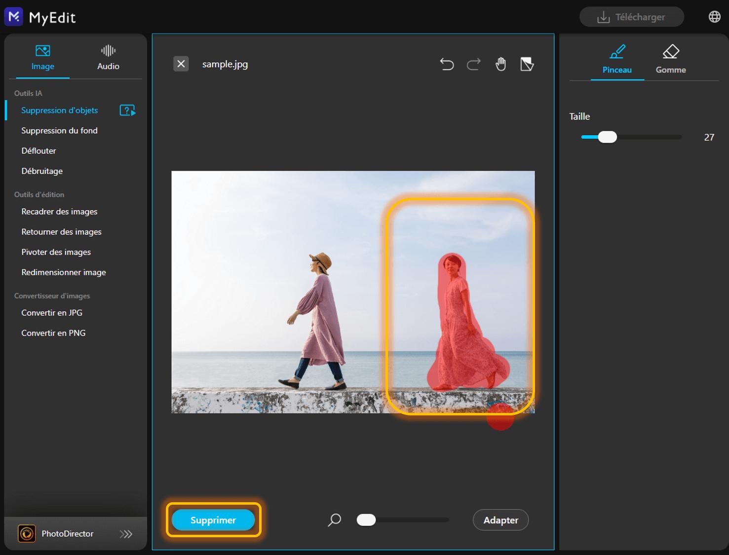
Task: Open Convertir en PNG converter
Action: (53, 333)
